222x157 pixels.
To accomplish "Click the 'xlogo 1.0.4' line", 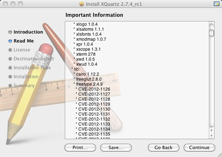I will (85, 24).
